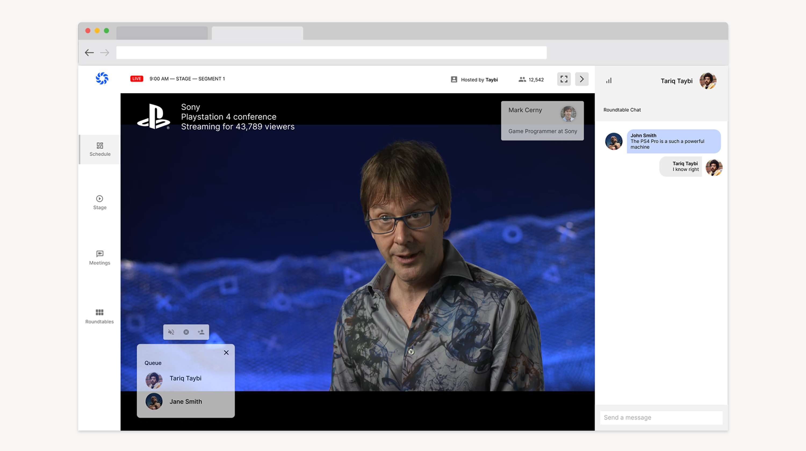The width and height of the screenshot is (806, 451).
Task: Open Roundtables in the sidebar
Action: [x=99, y=316]
